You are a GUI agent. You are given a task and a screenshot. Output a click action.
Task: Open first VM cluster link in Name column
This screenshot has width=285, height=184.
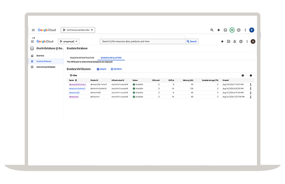77,85
